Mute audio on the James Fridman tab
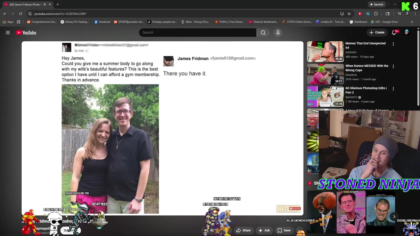 pyautogui.click(x=45, y=5)
